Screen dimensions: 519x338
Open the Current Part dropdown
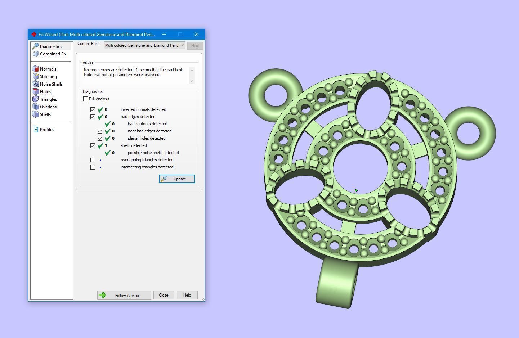(144, 45)
